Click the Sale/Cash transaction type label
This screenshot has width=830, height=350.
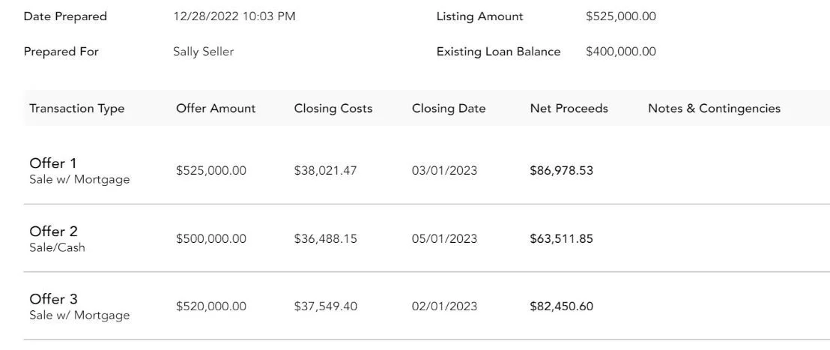57,247
